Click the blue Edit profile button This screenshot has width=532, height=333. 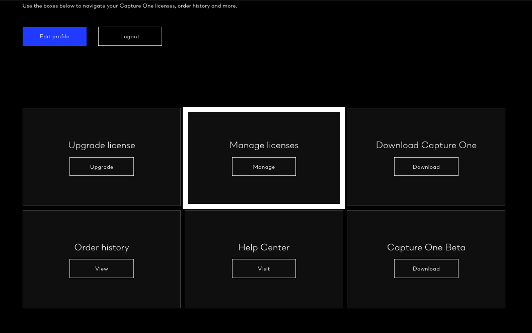point(54,36)
